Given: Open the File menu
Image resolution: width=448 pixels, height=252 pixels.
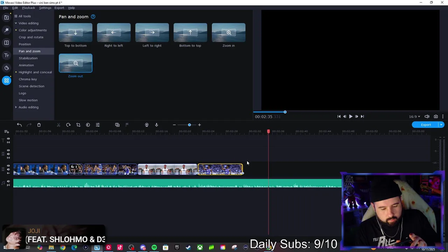Looking at the screenshot, I should pos(6,8).
